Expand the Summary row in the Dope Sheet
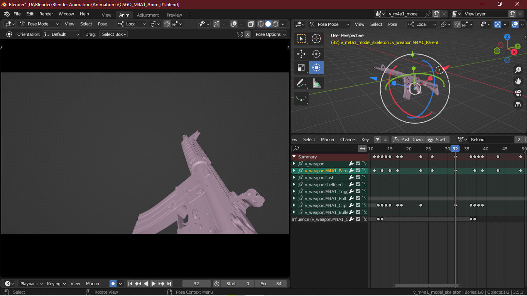The height and width of the screenshot is (296, 527). 294,156
